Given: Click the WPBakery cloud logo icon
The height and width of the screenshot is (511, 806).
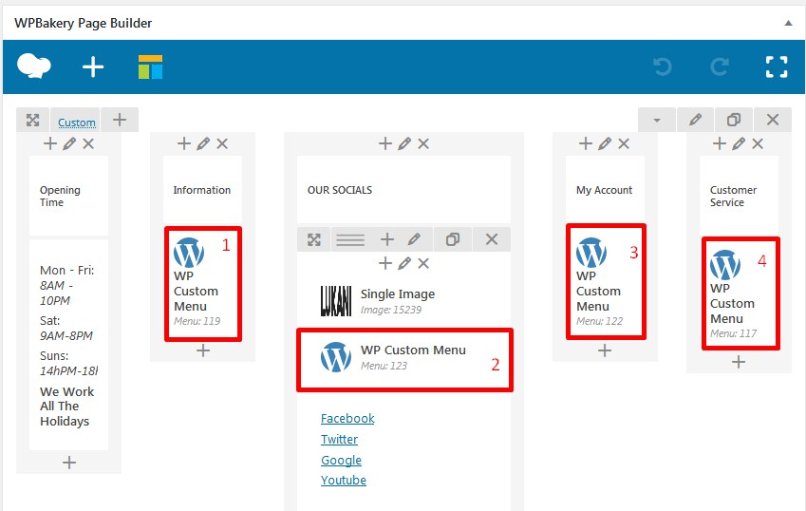Looking at the screenshot, I should pos(34,66).
